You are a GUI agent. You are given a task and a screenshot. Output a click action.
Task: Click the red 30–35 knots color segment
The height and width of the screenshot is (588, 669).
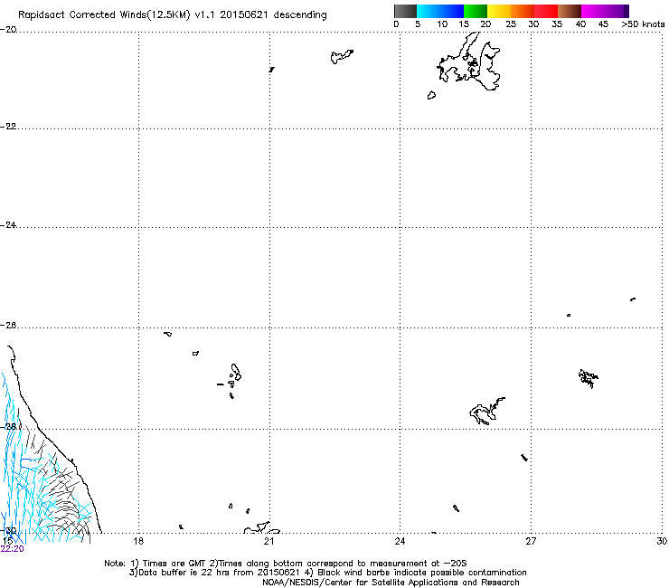(546, 11)
